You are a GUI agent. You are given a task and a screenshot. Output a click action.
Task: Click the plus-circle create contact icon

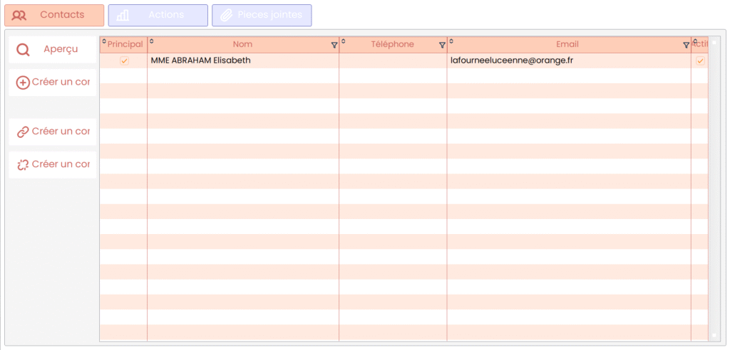(23, 83)
